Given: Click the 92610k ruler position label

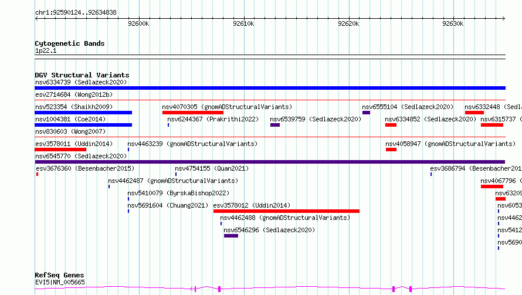Looking at the screenshot, I should click(x=243, y=23).
